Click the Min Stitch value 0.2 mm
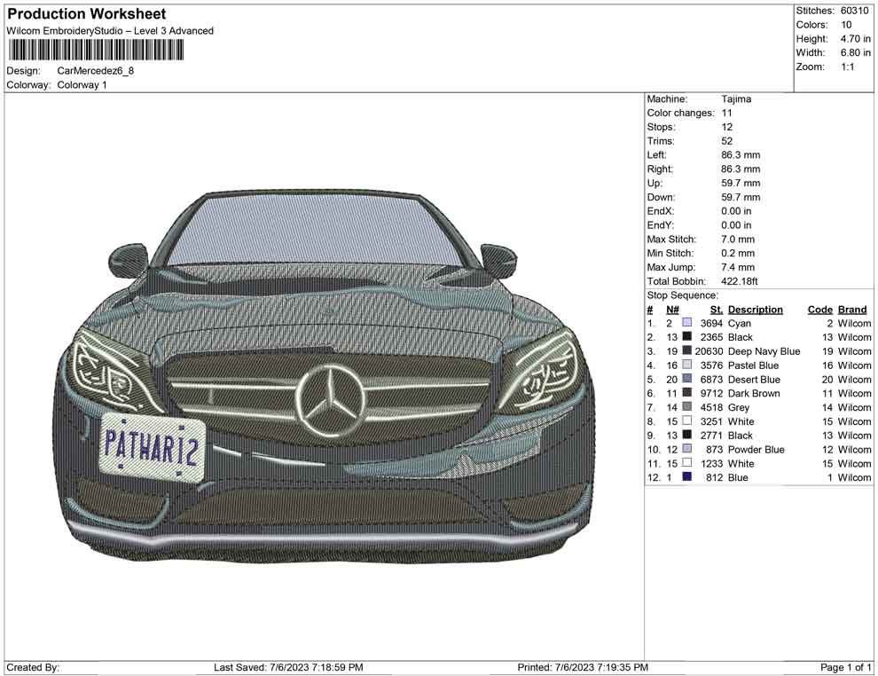 [x=738, y=253]
